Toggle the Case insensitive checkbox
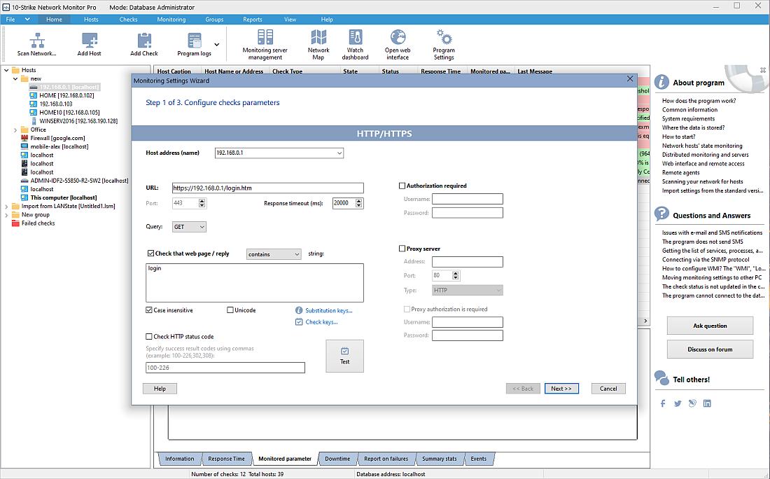 pyautogui.click(x=149, y=310)
